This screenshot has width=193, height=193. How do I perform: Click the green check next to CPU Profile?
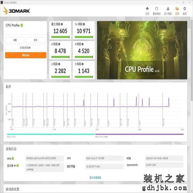coord(22,25)
